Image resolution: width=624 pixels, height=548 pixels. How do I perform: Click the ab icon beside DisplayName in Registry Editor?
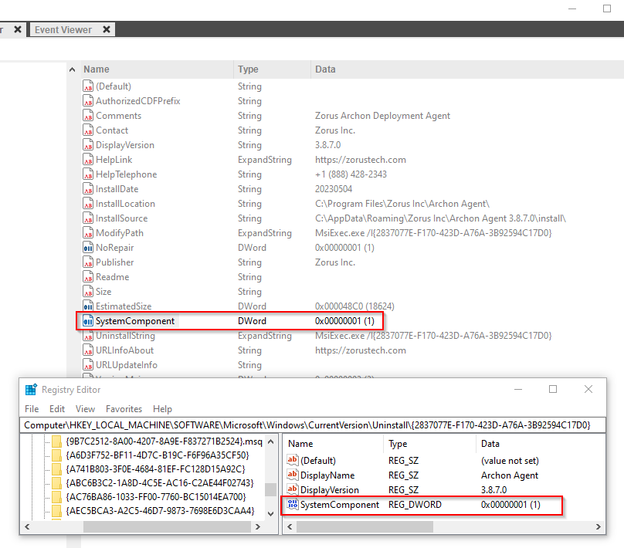click(292, 475)
